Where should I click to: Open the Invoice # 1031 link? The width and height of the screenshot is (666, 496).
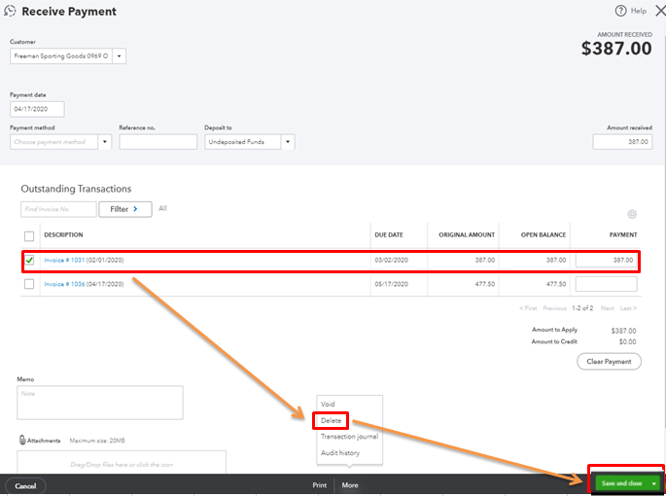pyautogui.click(x=64, y=261)
